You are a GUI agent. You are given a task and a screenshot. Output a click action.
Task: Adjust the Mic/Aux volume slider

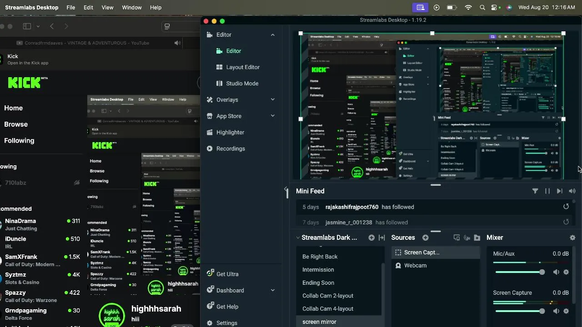(520, 272)
